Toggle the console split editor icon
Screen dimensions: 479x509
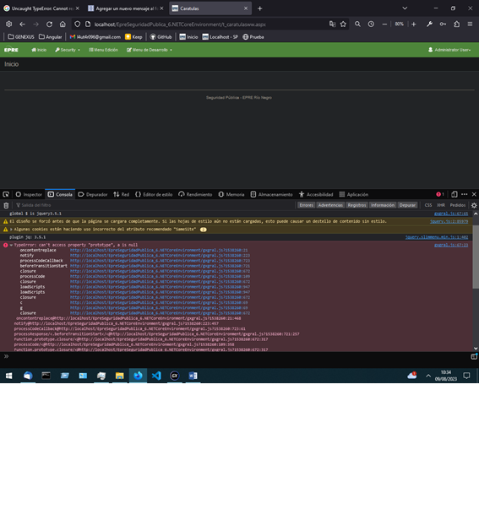point(474,356)
